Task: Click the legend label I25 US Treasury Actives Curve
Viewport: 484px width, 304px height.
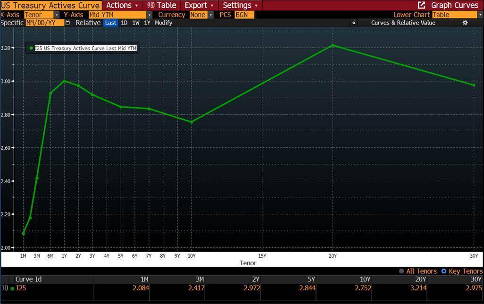Action: tap(85, 48)
